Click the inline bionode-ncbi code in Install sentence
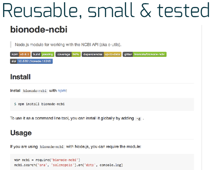 [x=35, y=91]
